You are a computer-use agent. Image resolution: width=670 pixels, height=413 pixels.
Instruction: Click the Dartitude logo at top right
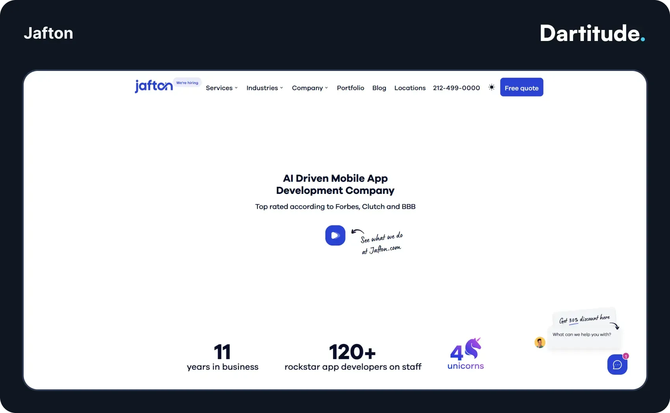click(x=592, y=33)
